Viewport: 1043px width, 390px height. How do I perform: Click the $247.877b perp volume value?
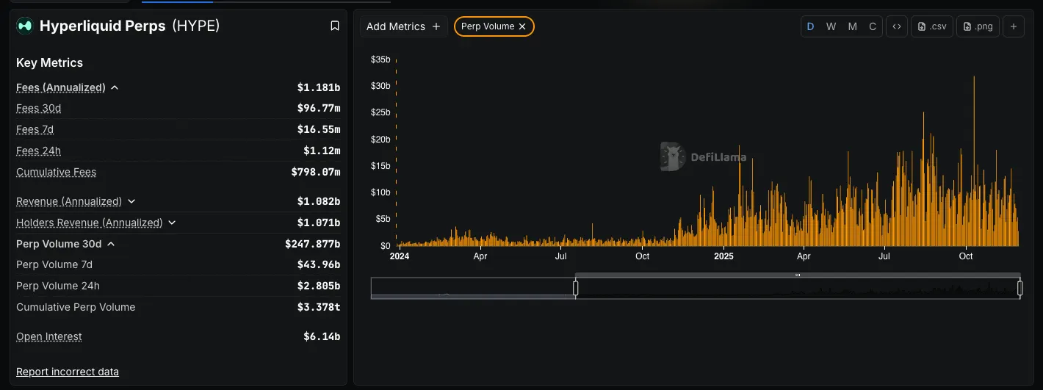pos(313,244)
